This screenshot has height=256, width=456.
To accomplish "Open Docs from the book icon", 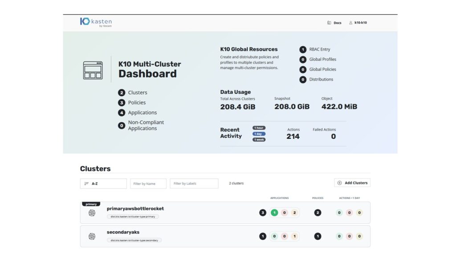I will click(329, 23).
